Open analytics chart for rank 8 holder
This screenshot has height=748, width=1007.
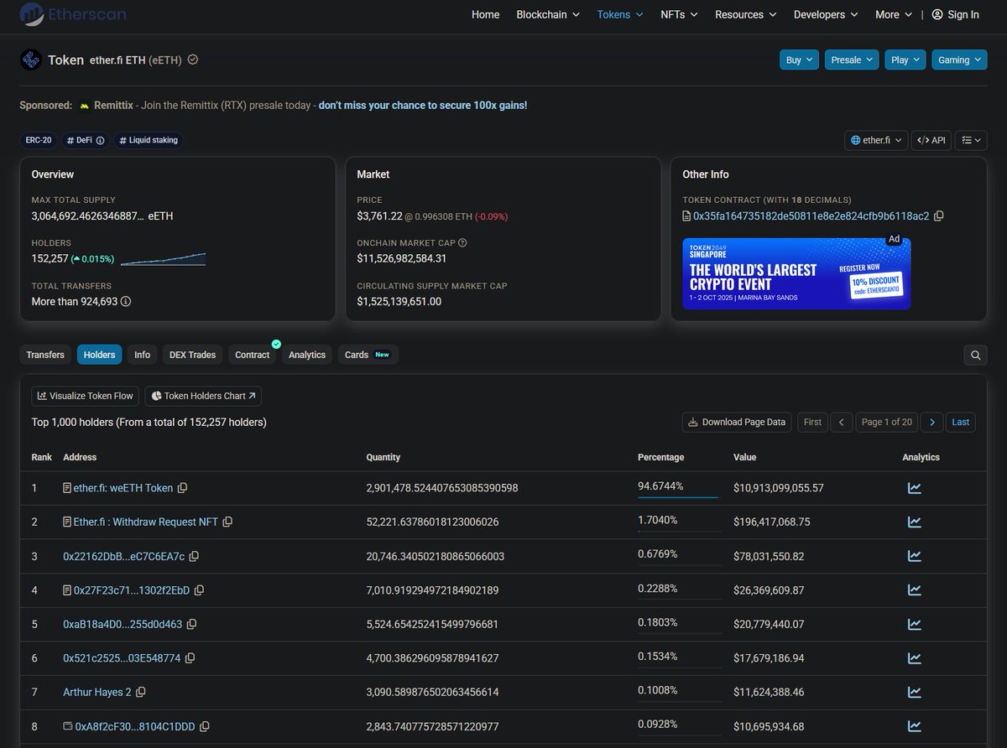[x=915, y=726]
